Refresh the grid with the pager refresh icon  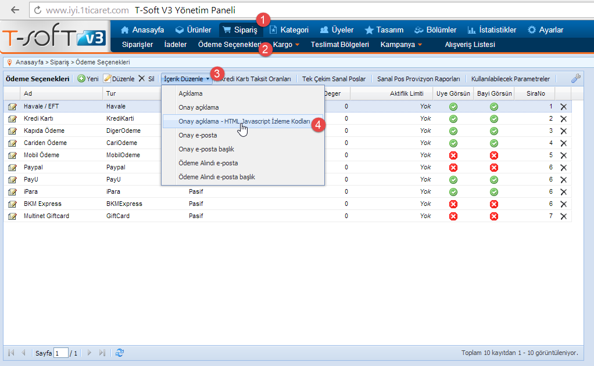point(120,353)
